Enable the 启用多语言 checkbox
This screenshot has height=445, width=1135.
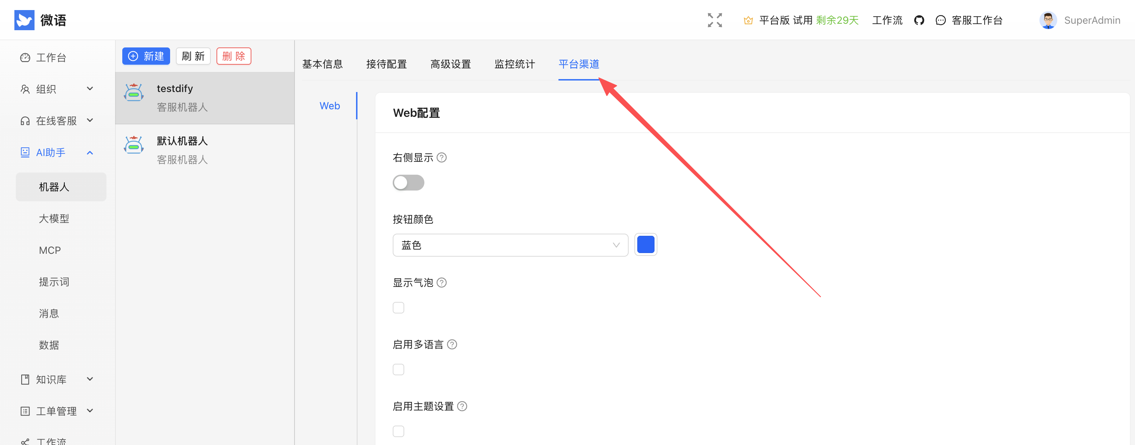[398, 369]
